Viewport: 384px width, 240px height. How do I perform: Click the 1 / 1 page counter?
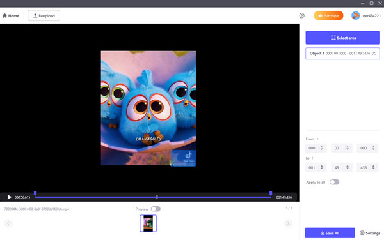[x=289, y=208]
